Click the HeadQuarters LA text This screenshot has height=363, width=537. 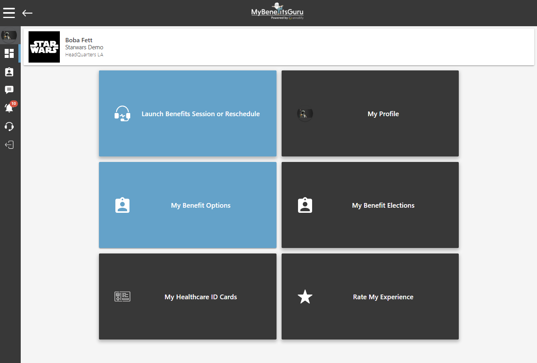(84, 55)
